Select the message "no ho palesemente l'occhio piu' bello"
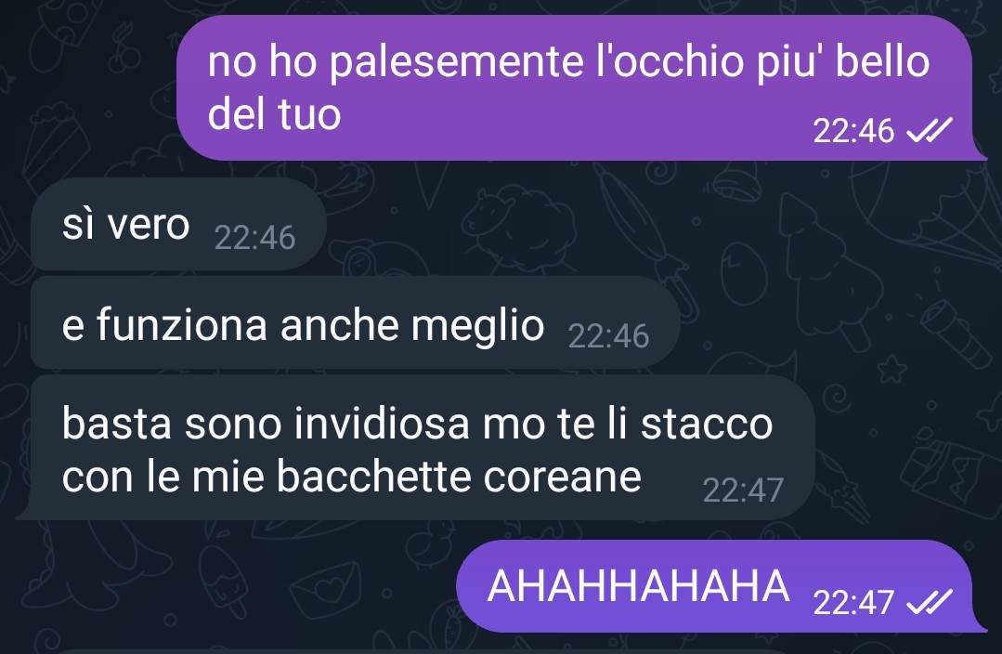This screenshot has height=654, width=1002. (x=574, y=87)
